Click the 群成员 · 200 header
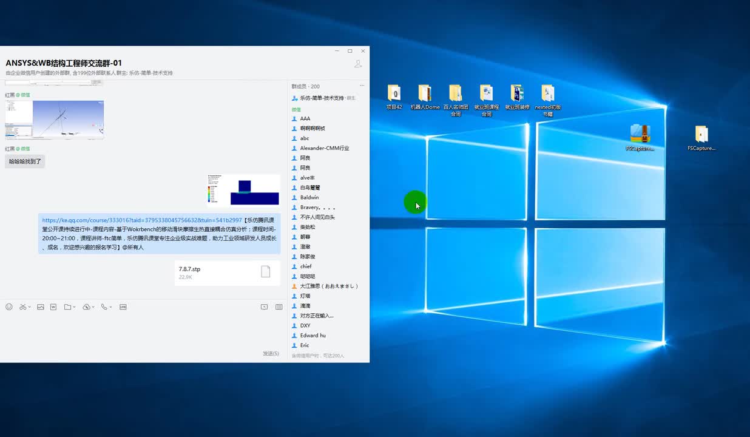 (x=305, y=86)
